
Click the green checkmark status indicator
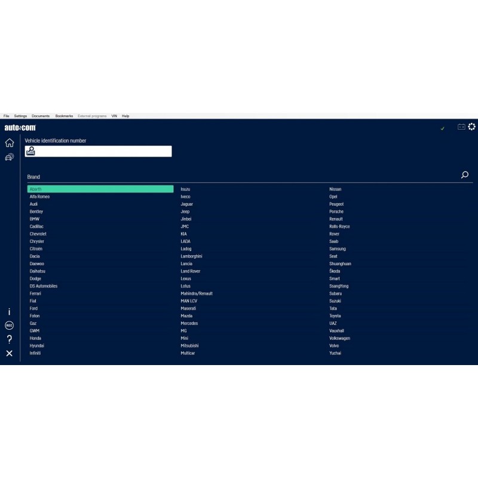pos(443,128)
